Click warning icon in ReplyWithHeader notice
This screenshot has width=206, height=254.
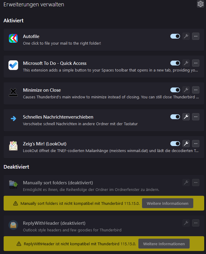[19, 244]
